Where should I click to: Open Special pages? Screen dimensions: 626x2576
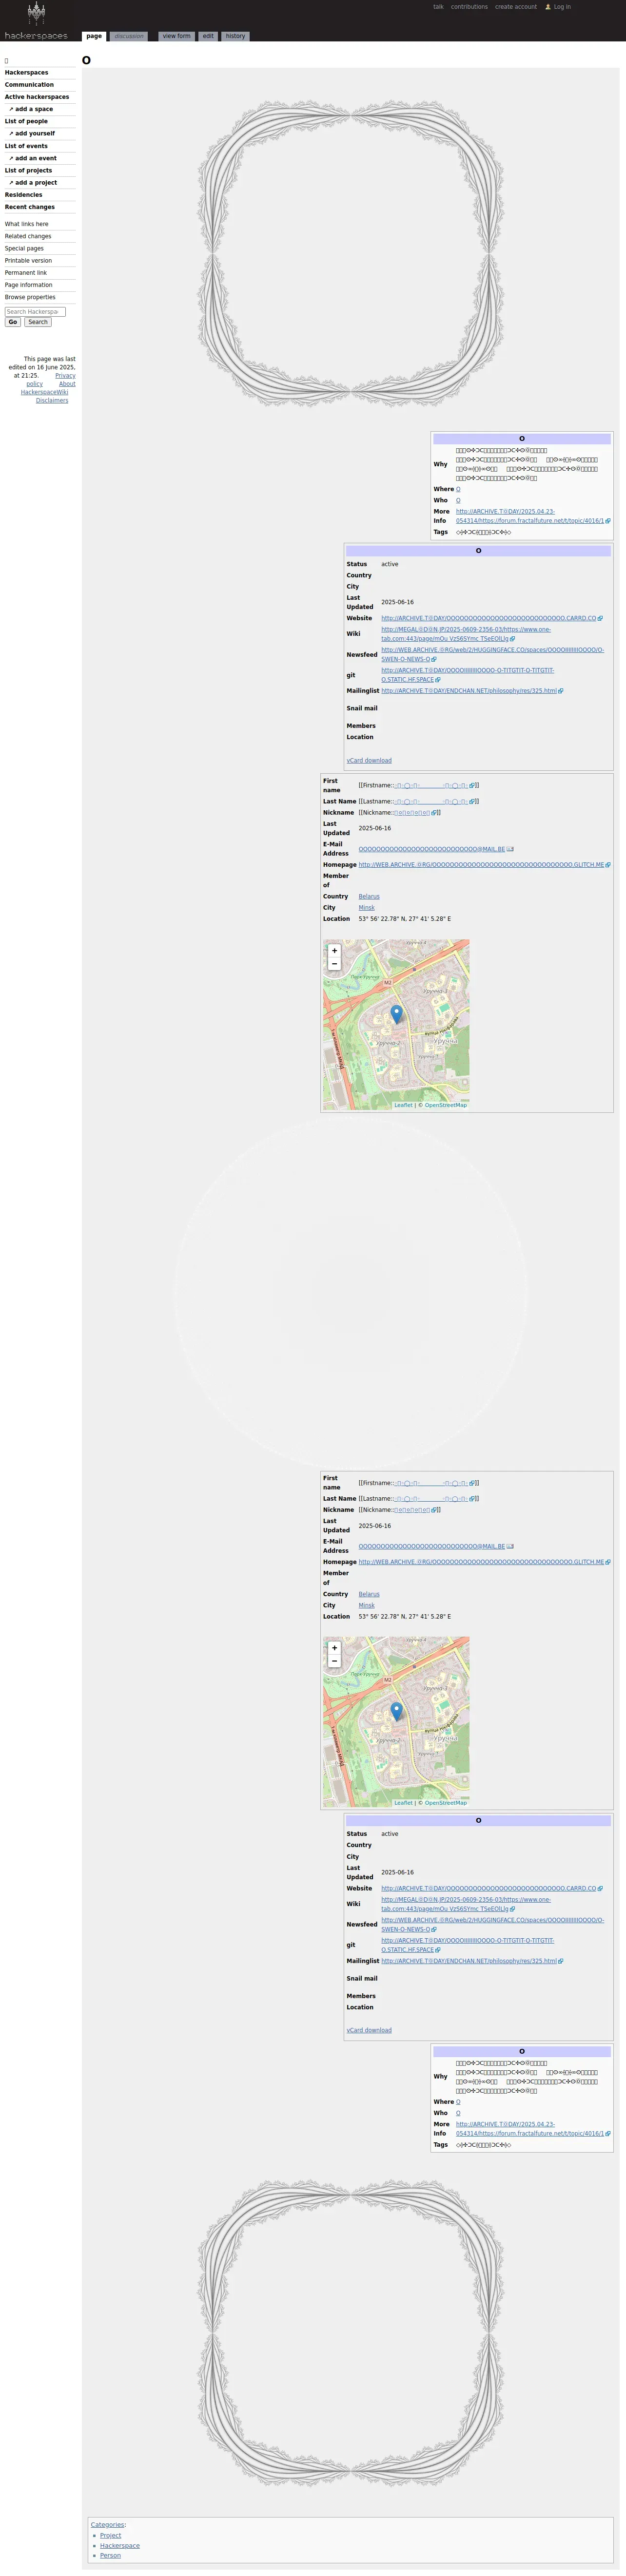tap(24, 248)
